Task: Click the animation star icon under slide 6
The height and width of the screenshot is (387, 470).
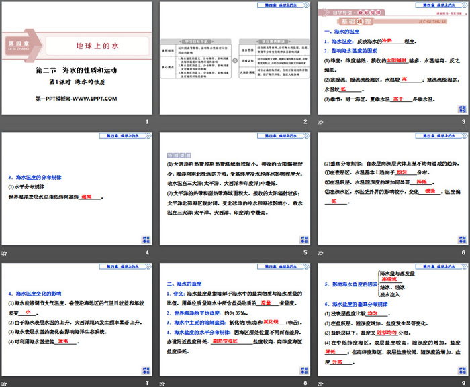Action: 319,252
